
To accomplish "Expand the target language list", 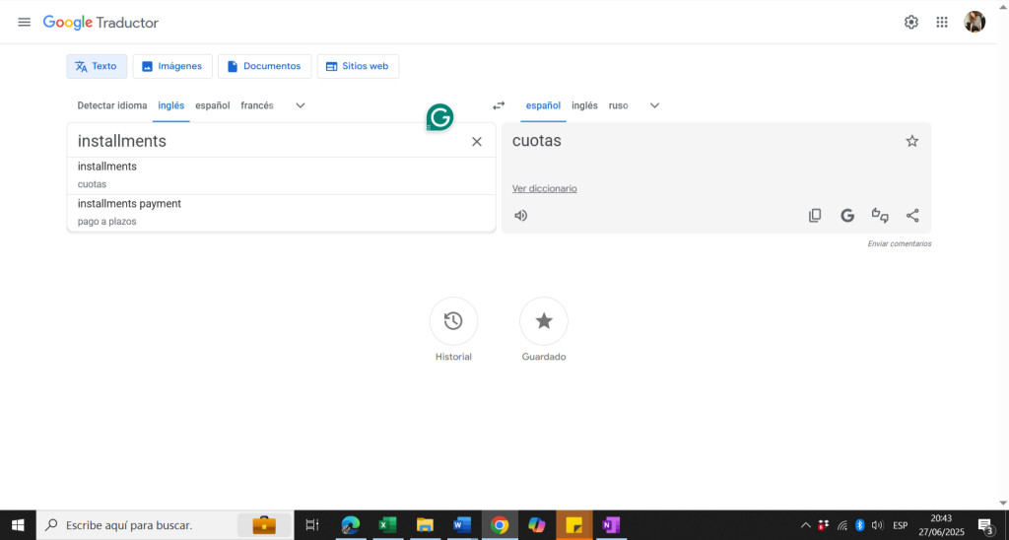I will (x=654, y=105).
